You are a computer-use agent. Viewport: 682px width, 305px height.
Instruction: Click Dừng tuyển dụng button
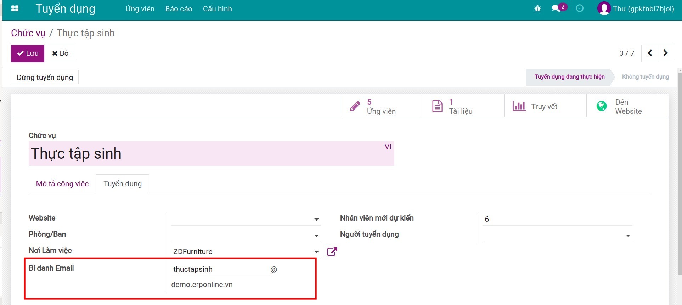(45, 77)
